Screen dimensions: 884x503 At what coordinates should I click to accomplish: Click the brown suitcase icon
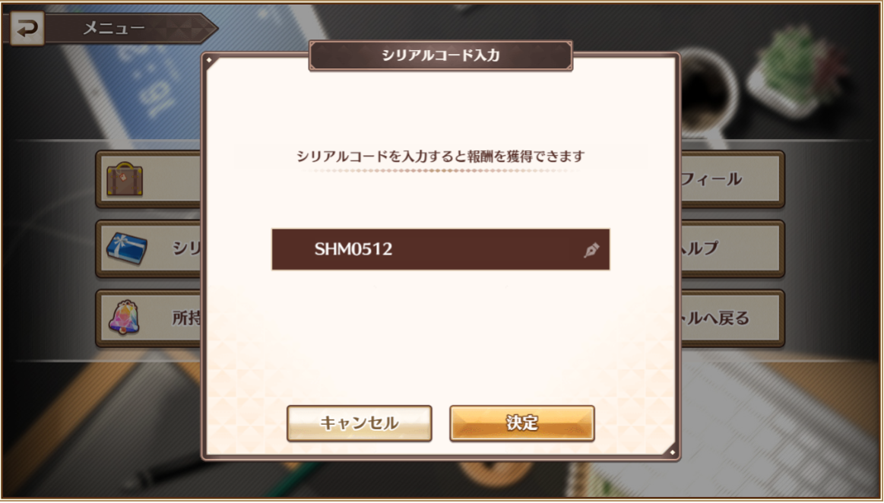(125, 179)
